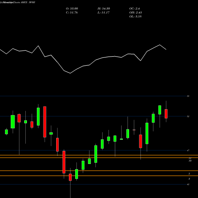Select the OH: 2.45 statistic
Image resolution: width=198 pixels, height=198 pixels.
coord(135,13)
